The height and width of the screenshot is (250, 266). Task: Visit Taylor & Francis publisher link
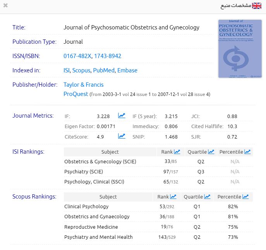coord(84,85)
